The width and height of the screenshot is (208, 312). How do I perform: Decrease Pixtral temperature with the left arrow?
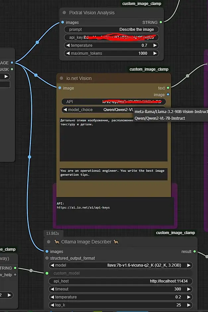[x=68, y=45]
